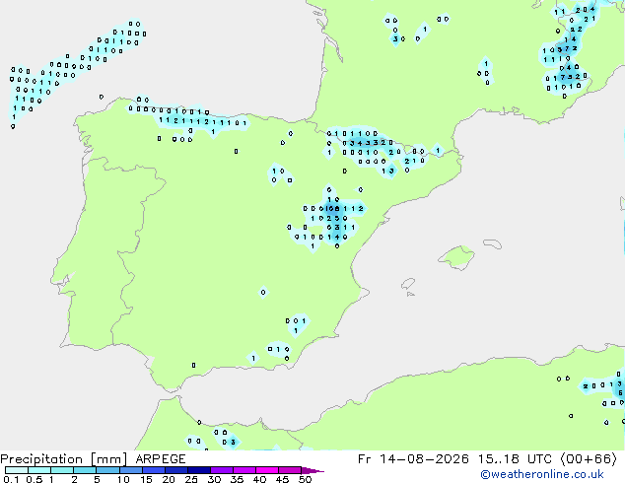Click the 40–45 mm magenta legend swatch
625x483 pixels.
[x=267, y=470]
